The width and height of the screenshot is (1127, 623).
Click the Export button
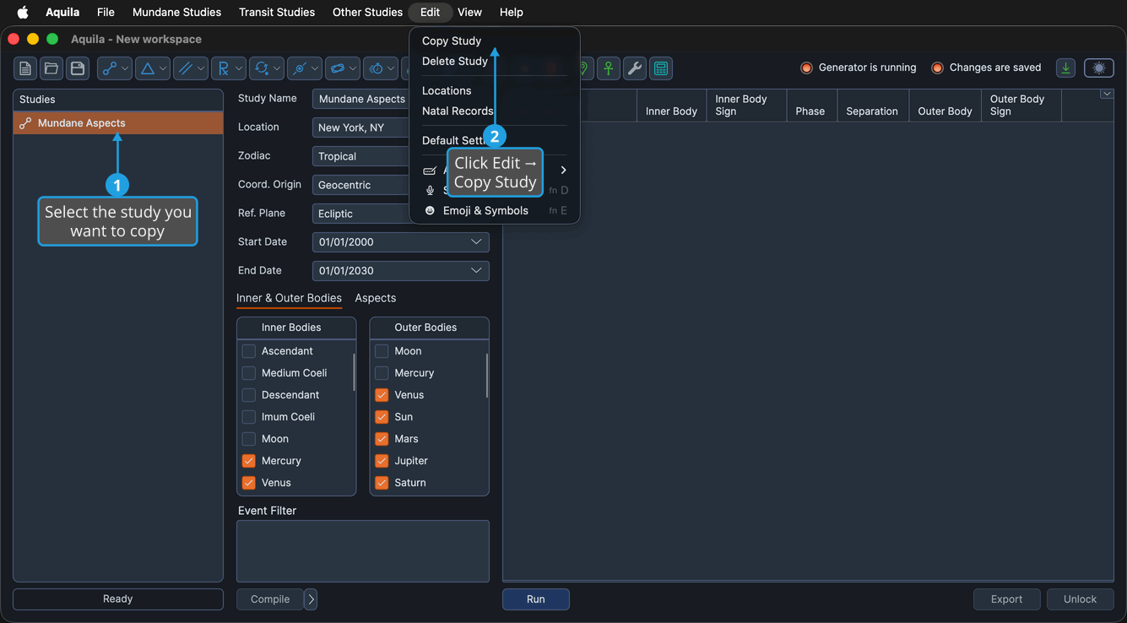pyautogui.click(x=1006, y=599)
